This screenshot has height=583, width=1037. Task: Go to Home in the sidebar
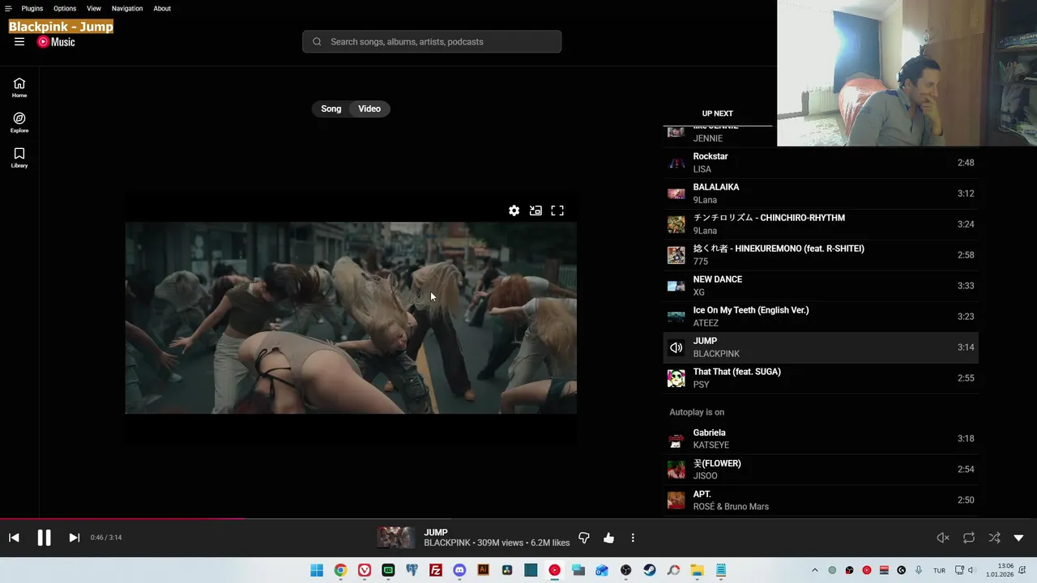(x=19, y=87)
